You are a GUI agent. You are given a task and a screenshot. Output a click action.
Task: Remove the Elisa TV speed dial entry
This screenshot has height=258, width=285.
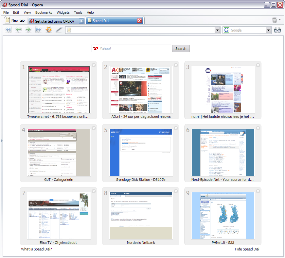[94, 191]
